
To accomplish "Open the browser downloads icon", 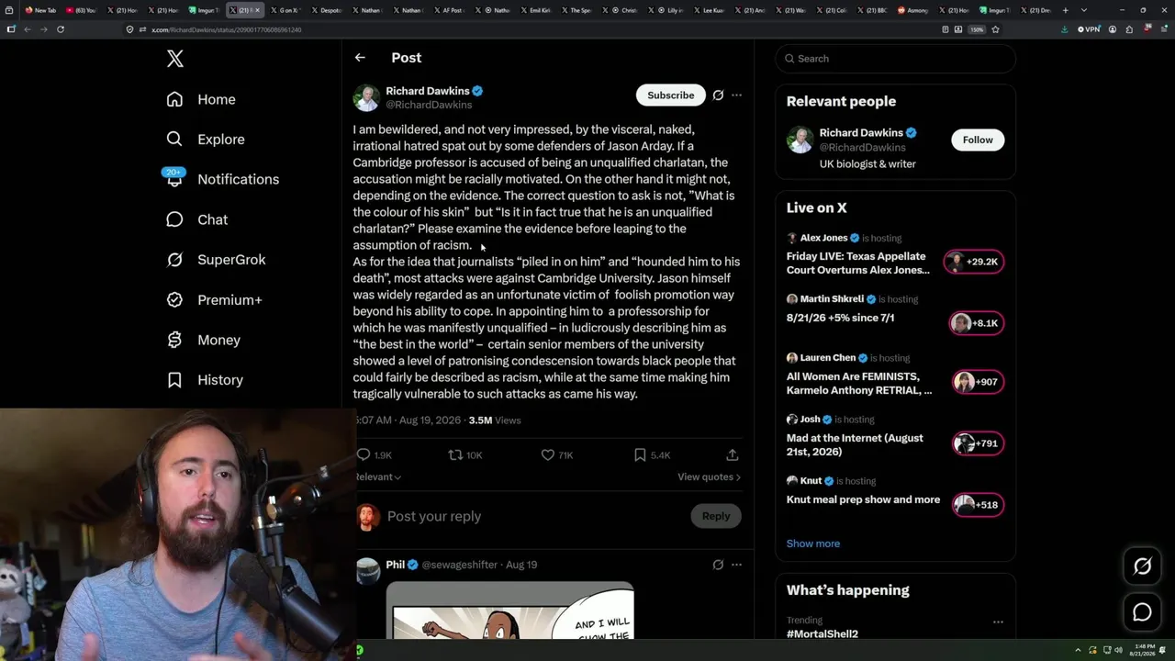I will point(1064,29).
